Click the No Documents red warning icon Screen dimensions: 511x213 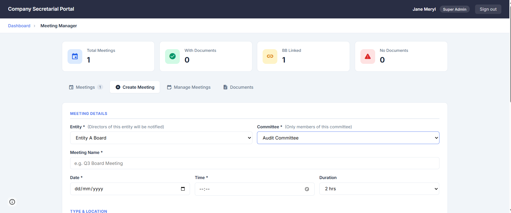[x=368, y=56]
